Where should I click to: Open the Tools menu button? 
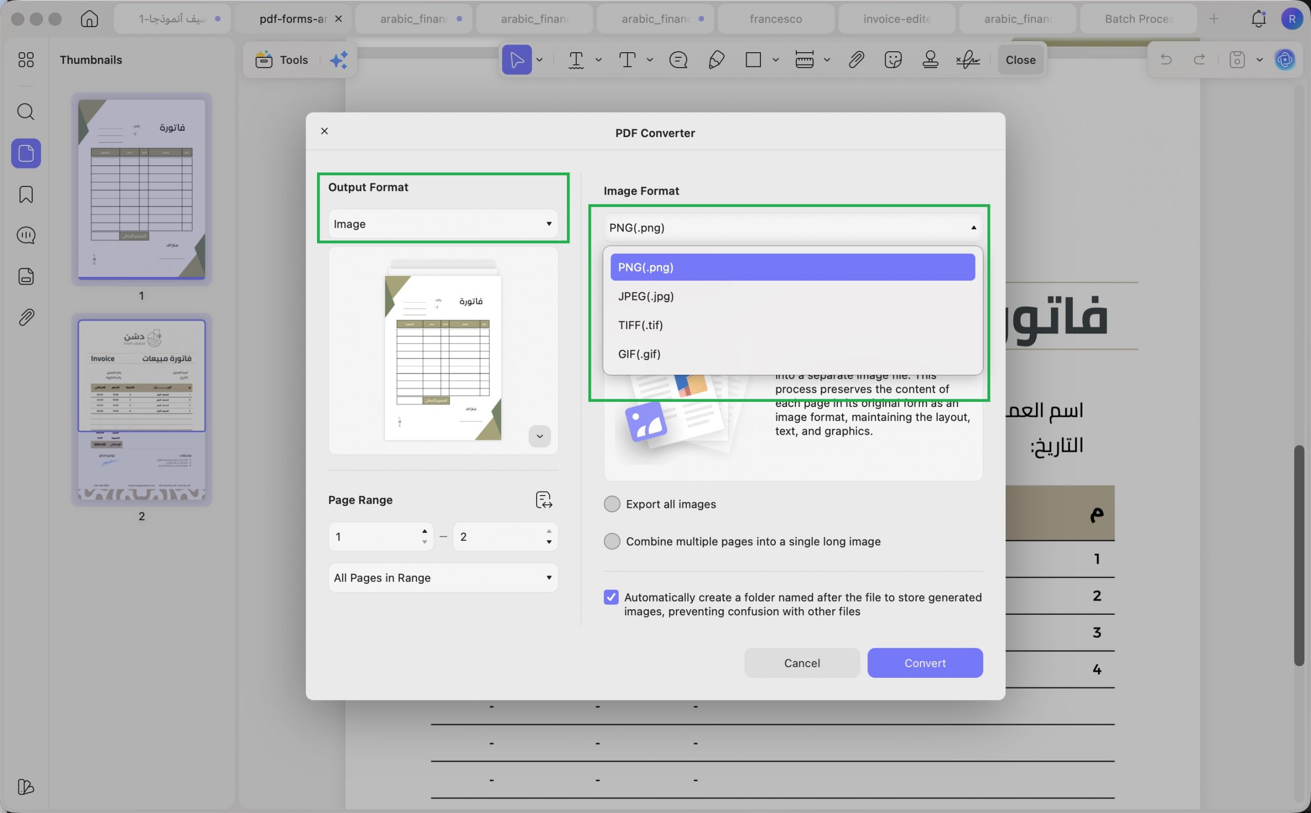[x=282, y=60]
